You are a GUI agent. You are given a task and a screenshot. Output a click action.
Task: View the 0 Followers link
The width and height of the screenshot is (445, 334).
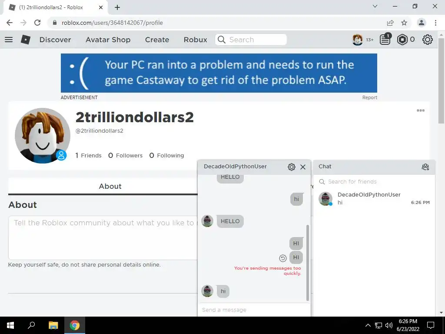click(126, 155)
